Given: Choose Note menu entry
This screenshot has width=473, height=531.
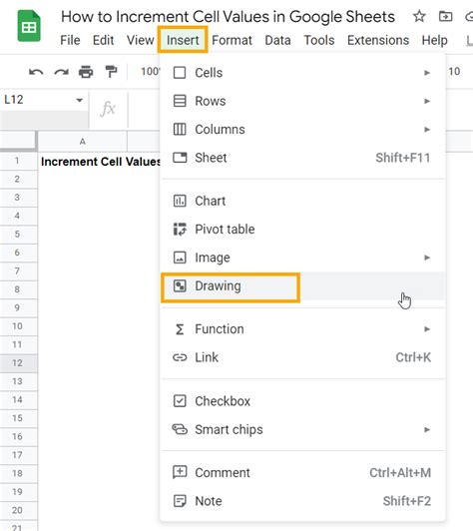Looking at the screenshot, I should pos(302,501).
